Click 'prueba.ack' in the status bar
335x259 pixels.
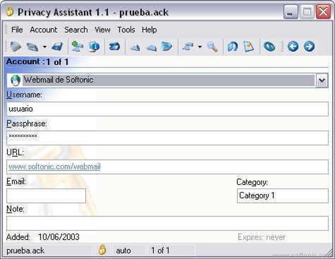coord(26,251)
